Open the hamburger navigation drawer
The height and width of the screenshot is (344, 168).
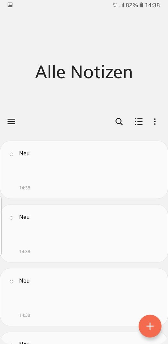coord(11,121)
